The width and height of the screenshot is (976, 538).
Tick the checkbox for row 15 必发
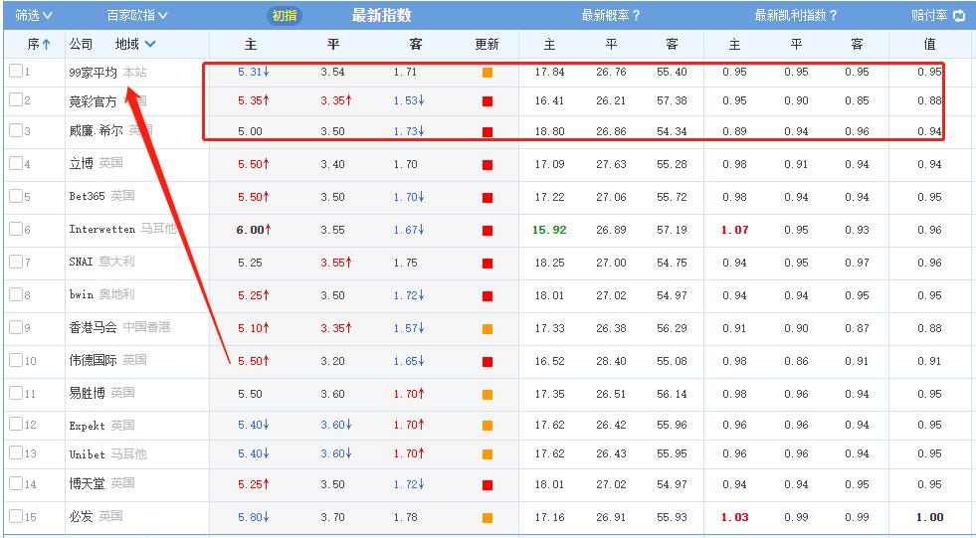click(x=16, y=515)
